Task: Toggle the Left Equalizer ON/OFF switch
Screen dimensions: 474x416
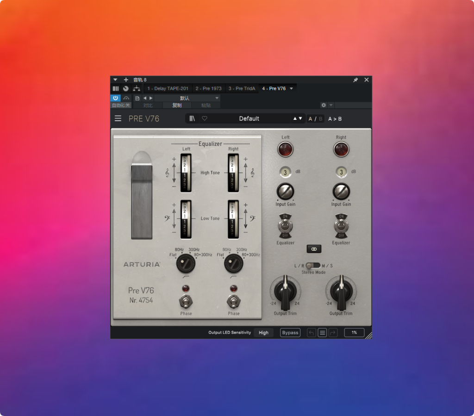Action: (x=285, y=226)
